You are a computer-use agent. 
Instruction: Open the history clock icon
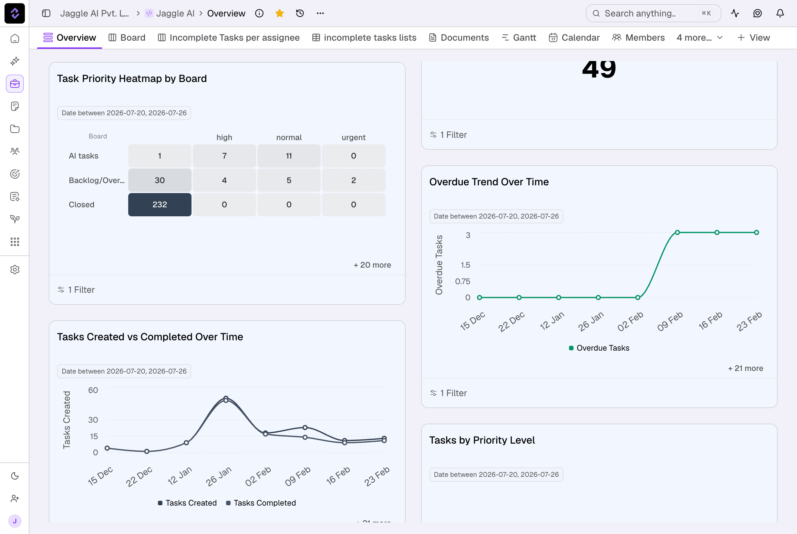click(300, 13)
